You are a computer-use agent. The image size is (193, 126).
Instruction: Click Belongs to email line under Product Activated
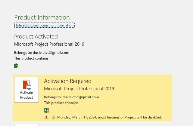[42, 53]
